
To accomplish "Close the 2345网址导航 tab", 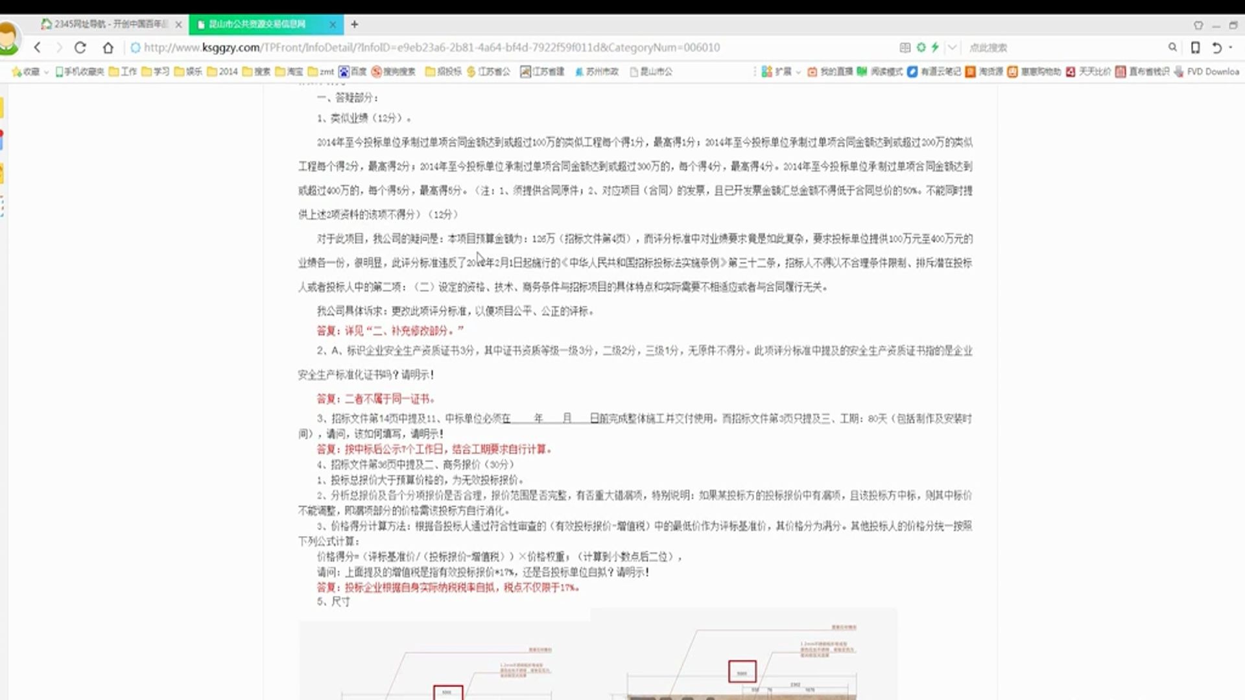I will 179,25.
